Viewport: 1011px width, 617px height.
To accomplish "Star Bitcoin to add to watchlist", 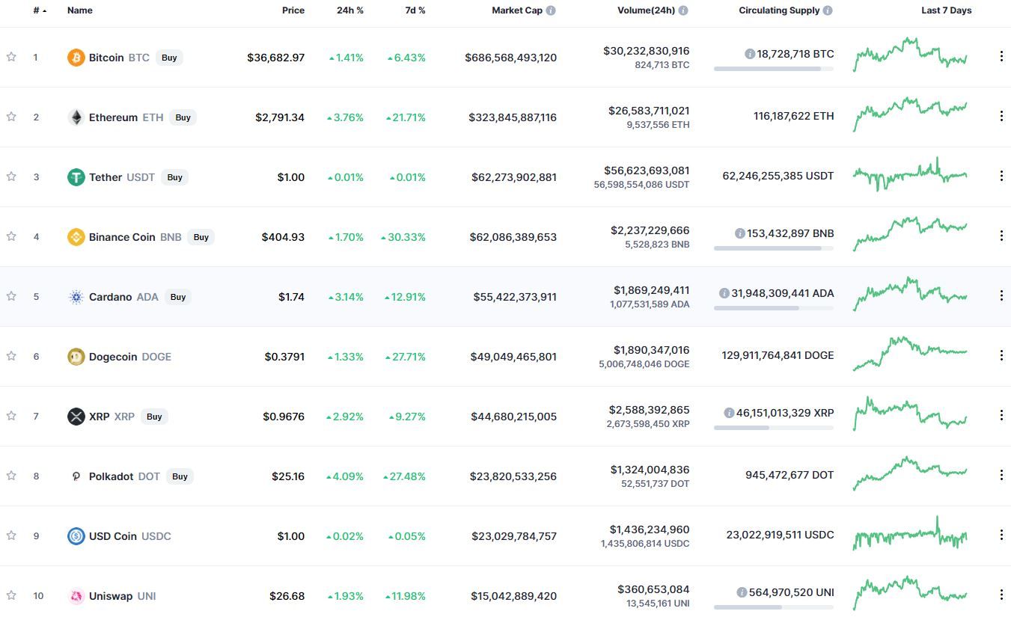I will point(11,57).
